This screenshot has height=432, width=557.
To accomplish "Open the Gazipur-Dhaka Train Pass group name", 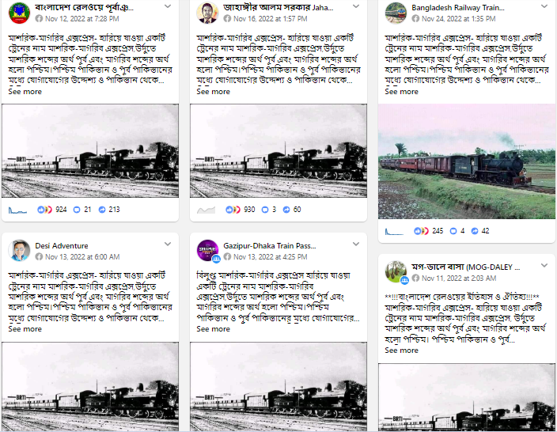I will tap(270, 245).
